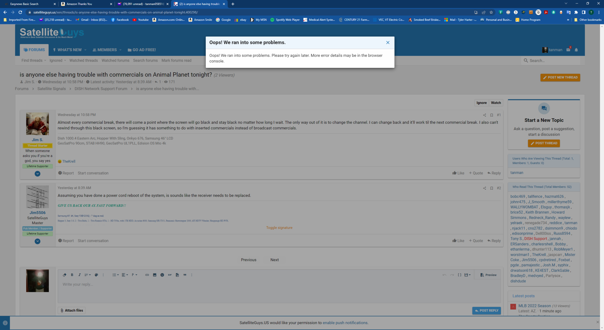Toggle signature on Jim5506's post
This screenshot has height=330, width=604.
point(279,228)
